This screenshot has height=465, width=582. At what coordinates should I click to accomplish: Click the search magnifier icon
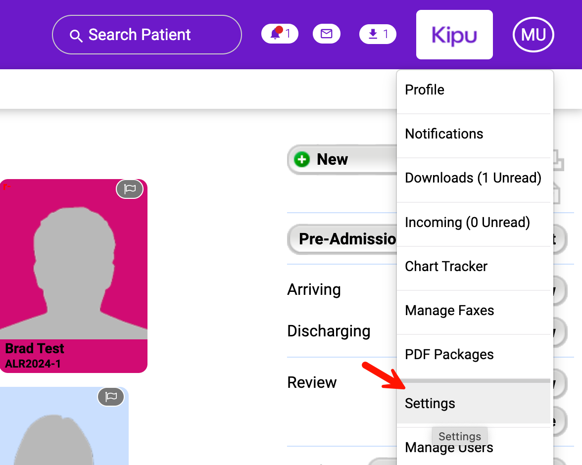pos(76,36)
